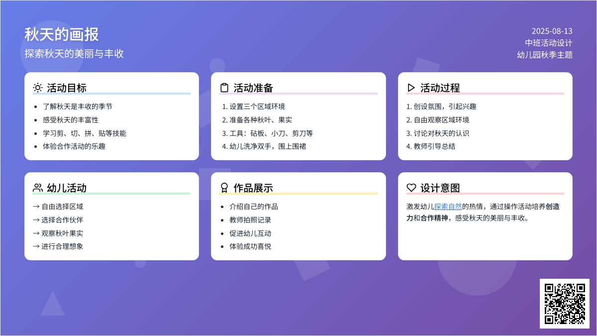
Task: Click bullet 感受秋天的丰富性
Action: pos(71,119)
